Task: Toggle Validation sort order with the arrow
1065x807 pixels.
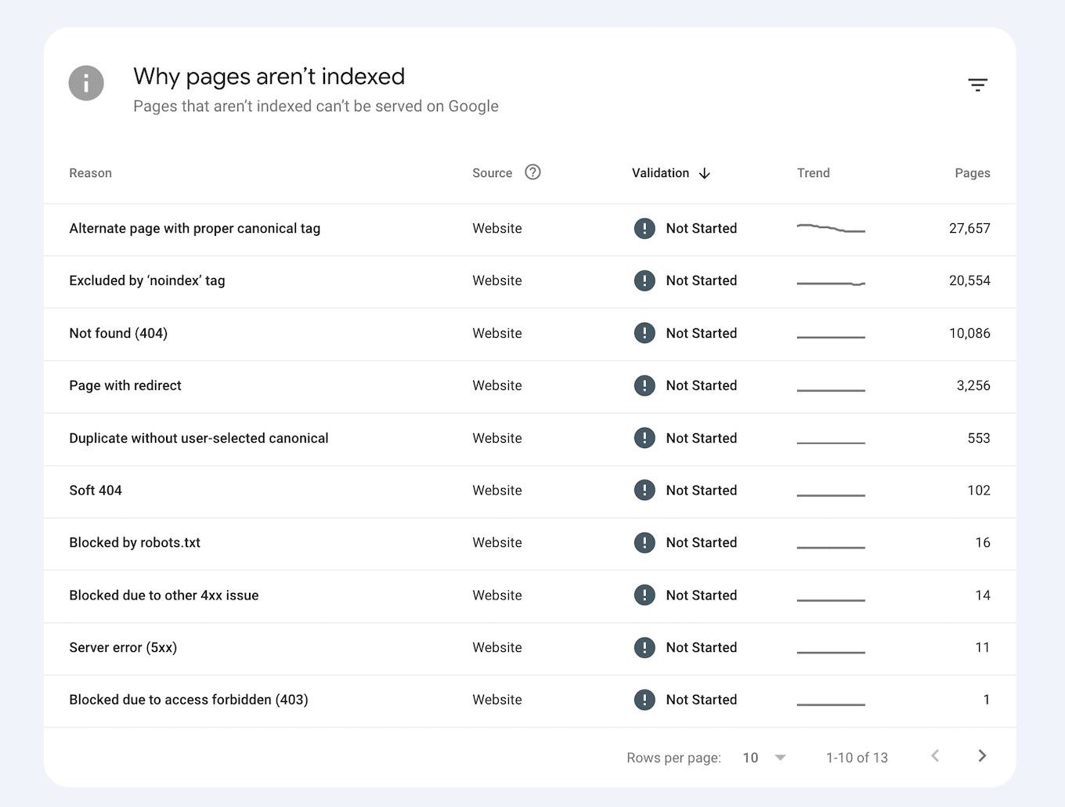Action: pos(704,173)
